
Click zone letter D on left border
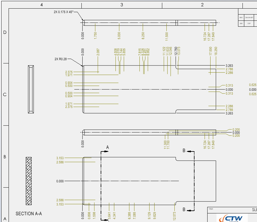[x=4, y=32]
